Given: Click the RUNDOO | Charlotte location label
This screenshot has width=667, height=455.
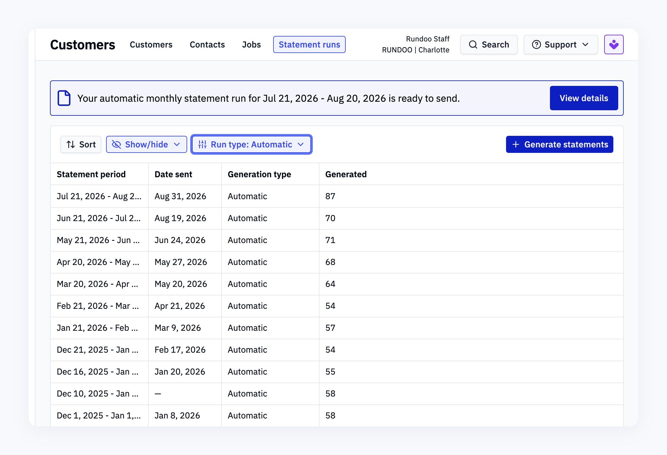Looking at the screenshot, I should 416,50.
